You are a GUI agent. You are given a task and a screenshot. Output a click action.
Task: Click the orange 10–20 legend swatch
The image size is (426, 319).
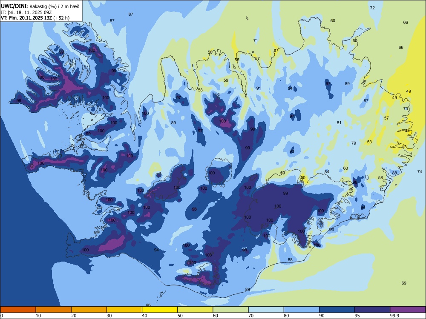pos(54,310)
